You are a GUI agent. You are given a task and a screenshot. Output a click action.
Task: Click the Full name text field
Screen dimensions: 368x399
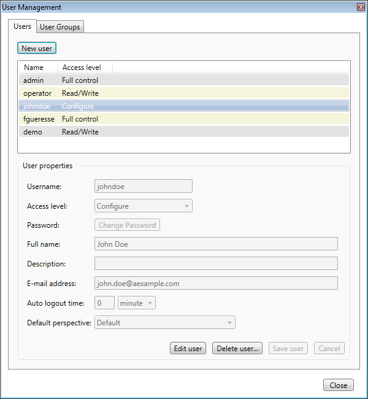(216, 244)
